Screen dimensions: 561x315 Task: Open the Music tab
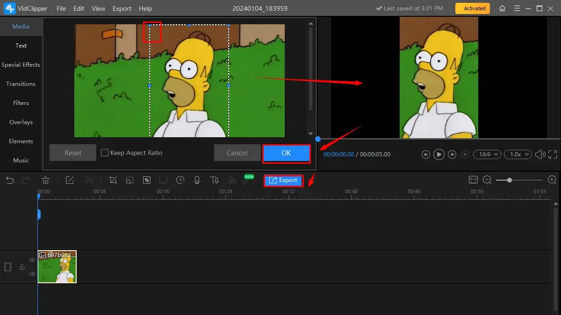pos(21,160)
